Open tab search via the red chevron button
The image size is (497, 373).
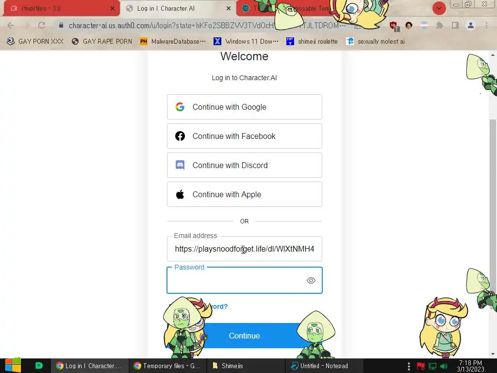(x=439, y=8)
